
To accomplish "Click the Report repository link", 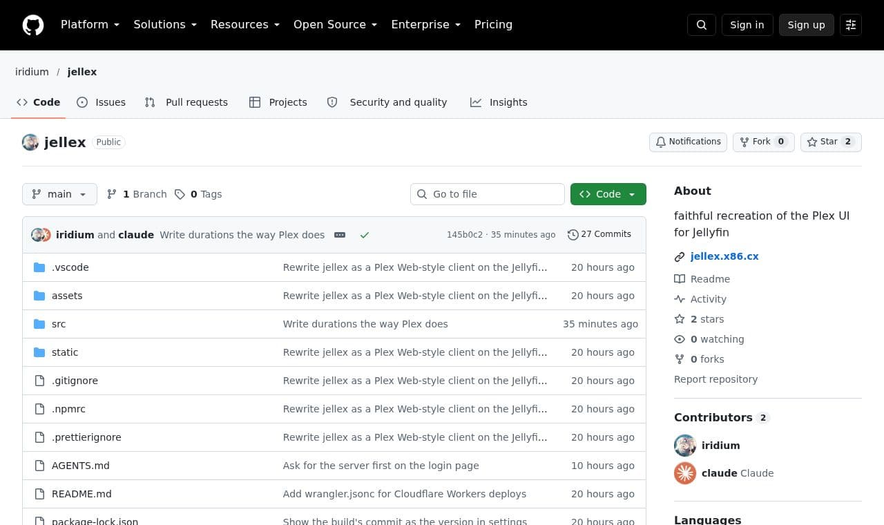I will tap(715, 379).
